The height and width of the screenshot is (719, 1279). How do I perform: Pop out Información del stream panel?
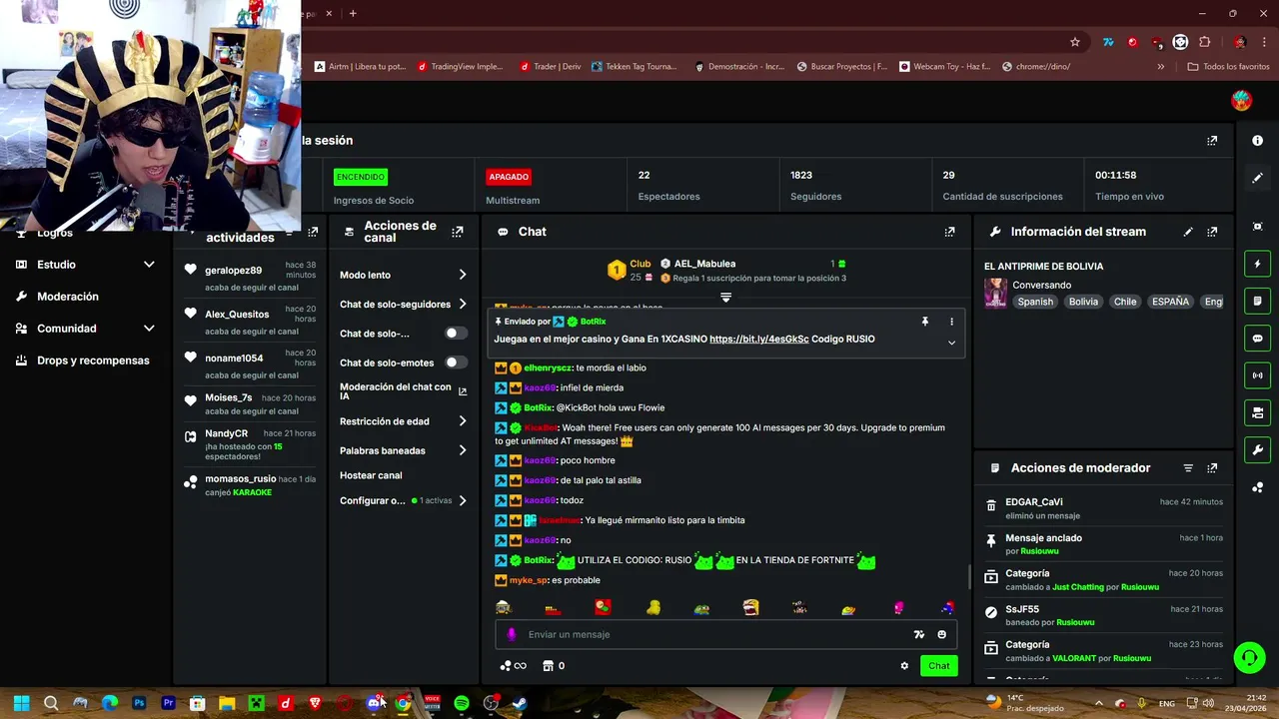(x=1212, y=232)
